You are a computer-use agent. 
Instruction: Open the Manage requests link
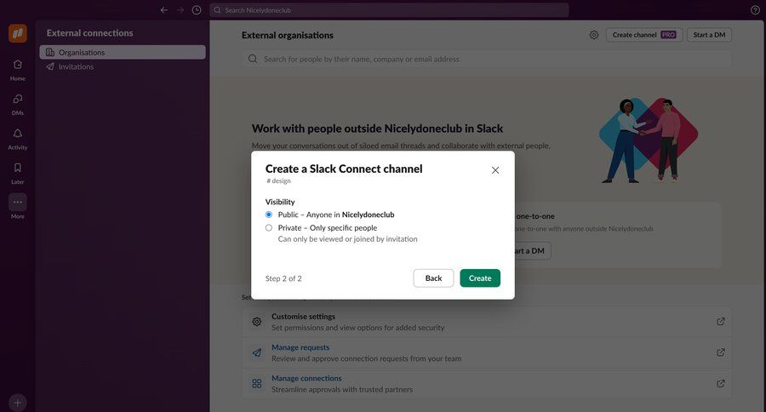tap(300, 347)
